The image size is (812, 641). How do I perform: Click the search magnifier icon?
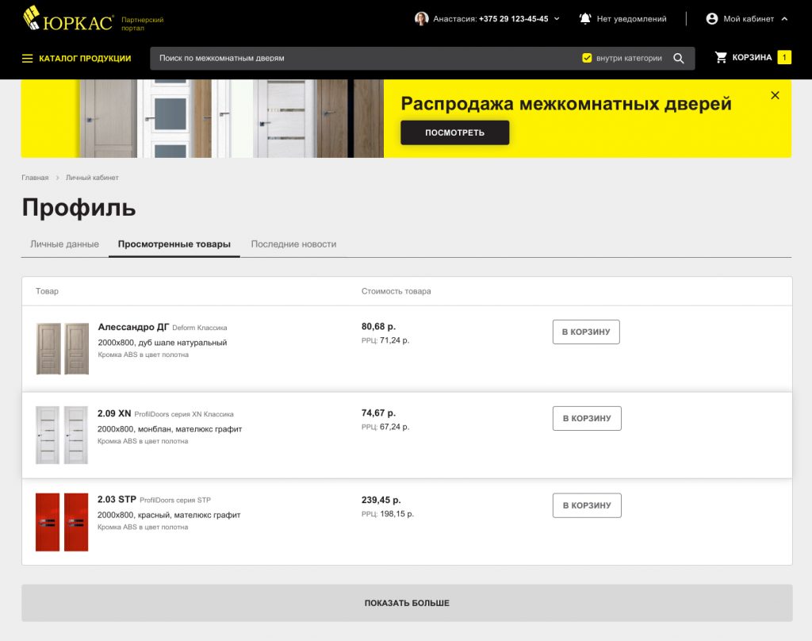coord(679,59)
